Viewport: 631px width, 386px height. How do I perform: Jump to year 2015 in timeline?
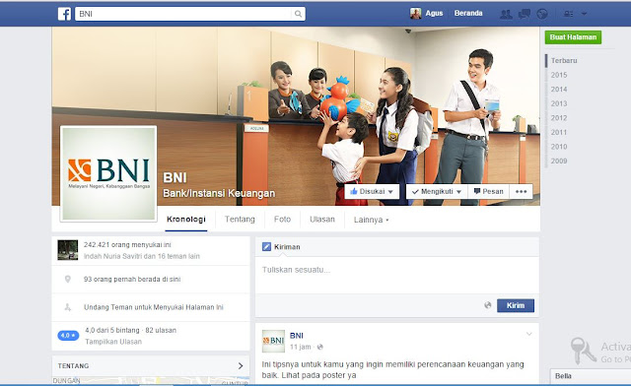[x=559, y=75]
